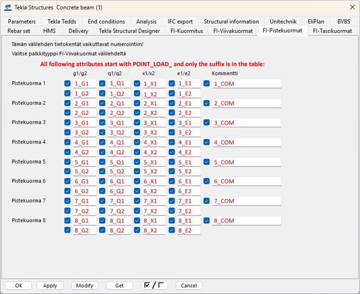Select the Parameters tab
The image size is (360, 294).
click(x=22, y=22)
